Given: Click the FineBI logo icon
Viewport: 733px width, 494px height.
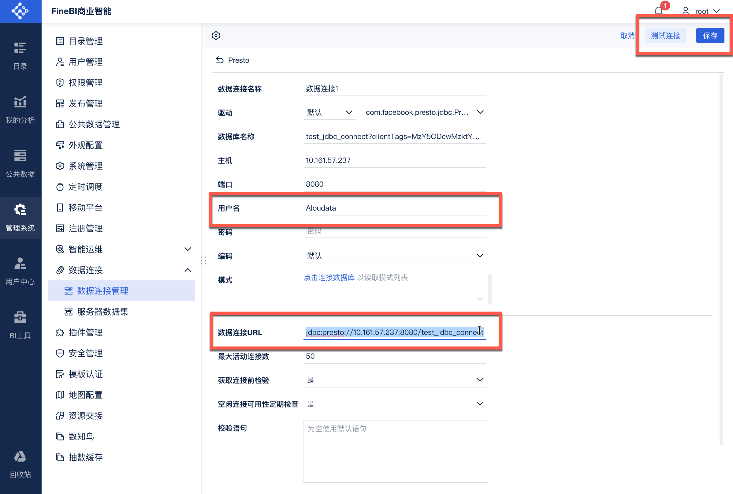Looking at the screenshot, I should [x=20, y=11].
